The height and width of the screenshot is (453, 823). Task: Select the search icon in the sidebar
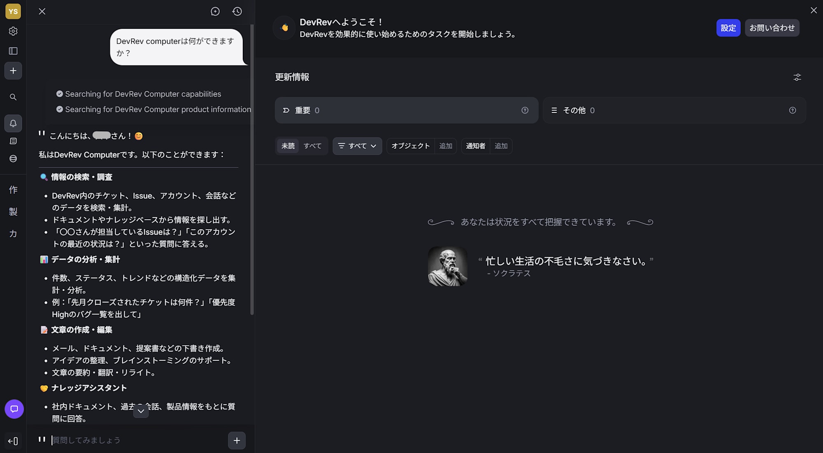(x=14, y=97)
